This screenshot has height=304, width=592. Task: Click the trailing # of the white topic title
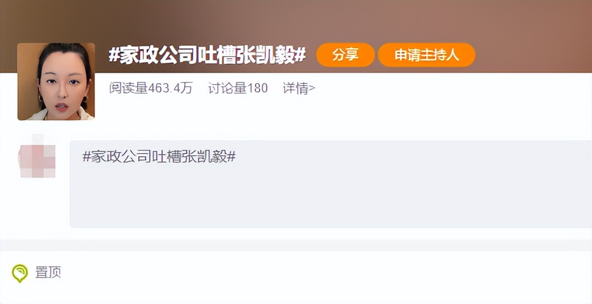point(300,56)
